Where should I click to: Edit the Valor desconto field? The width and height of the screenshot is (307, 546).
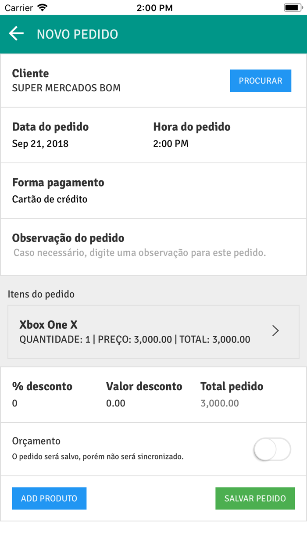(116, 403)
